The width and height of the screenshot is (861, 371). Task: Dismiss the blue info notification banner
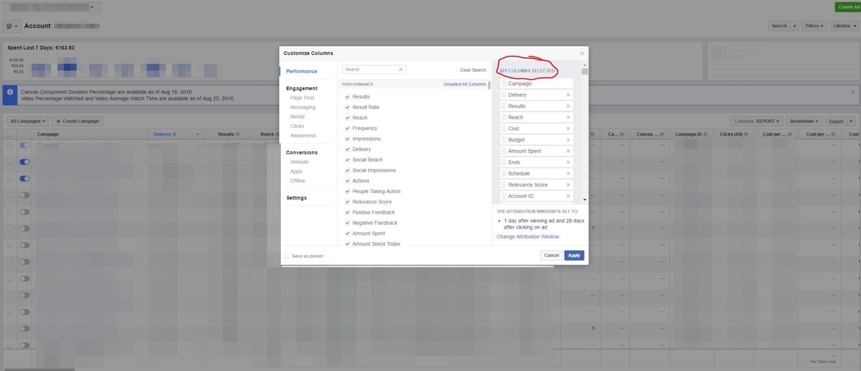pos(853,92)
